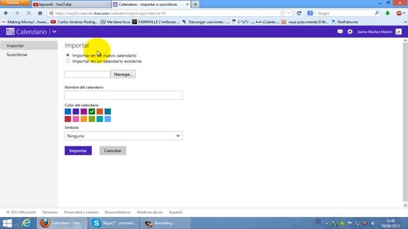Select the Importar sidebar item

point(29,45)
